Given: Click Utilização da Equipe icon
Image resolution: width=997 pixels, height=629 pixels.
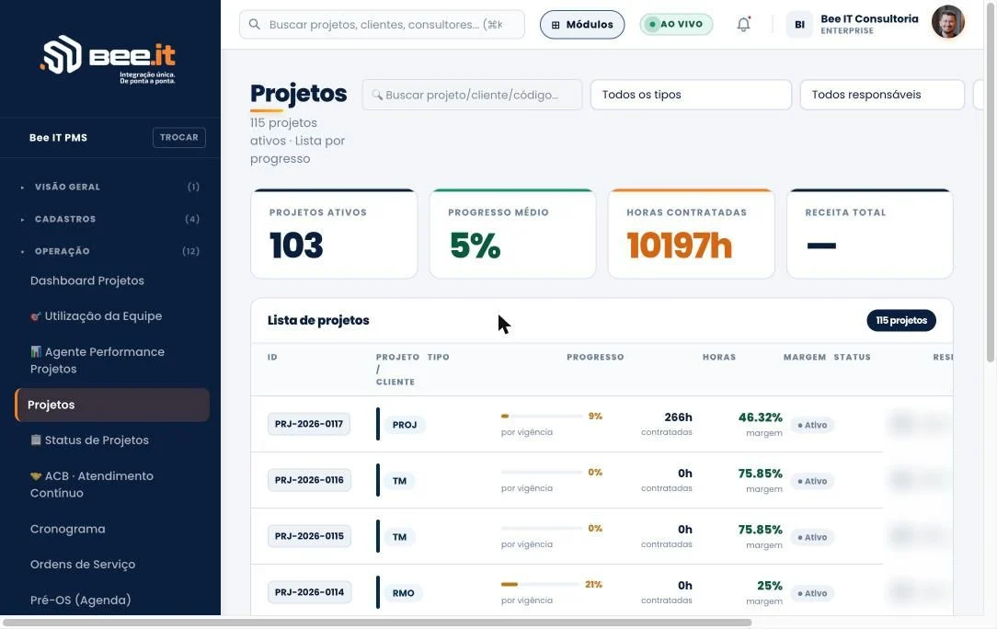Looking at the screenshot, I should 36,316.
